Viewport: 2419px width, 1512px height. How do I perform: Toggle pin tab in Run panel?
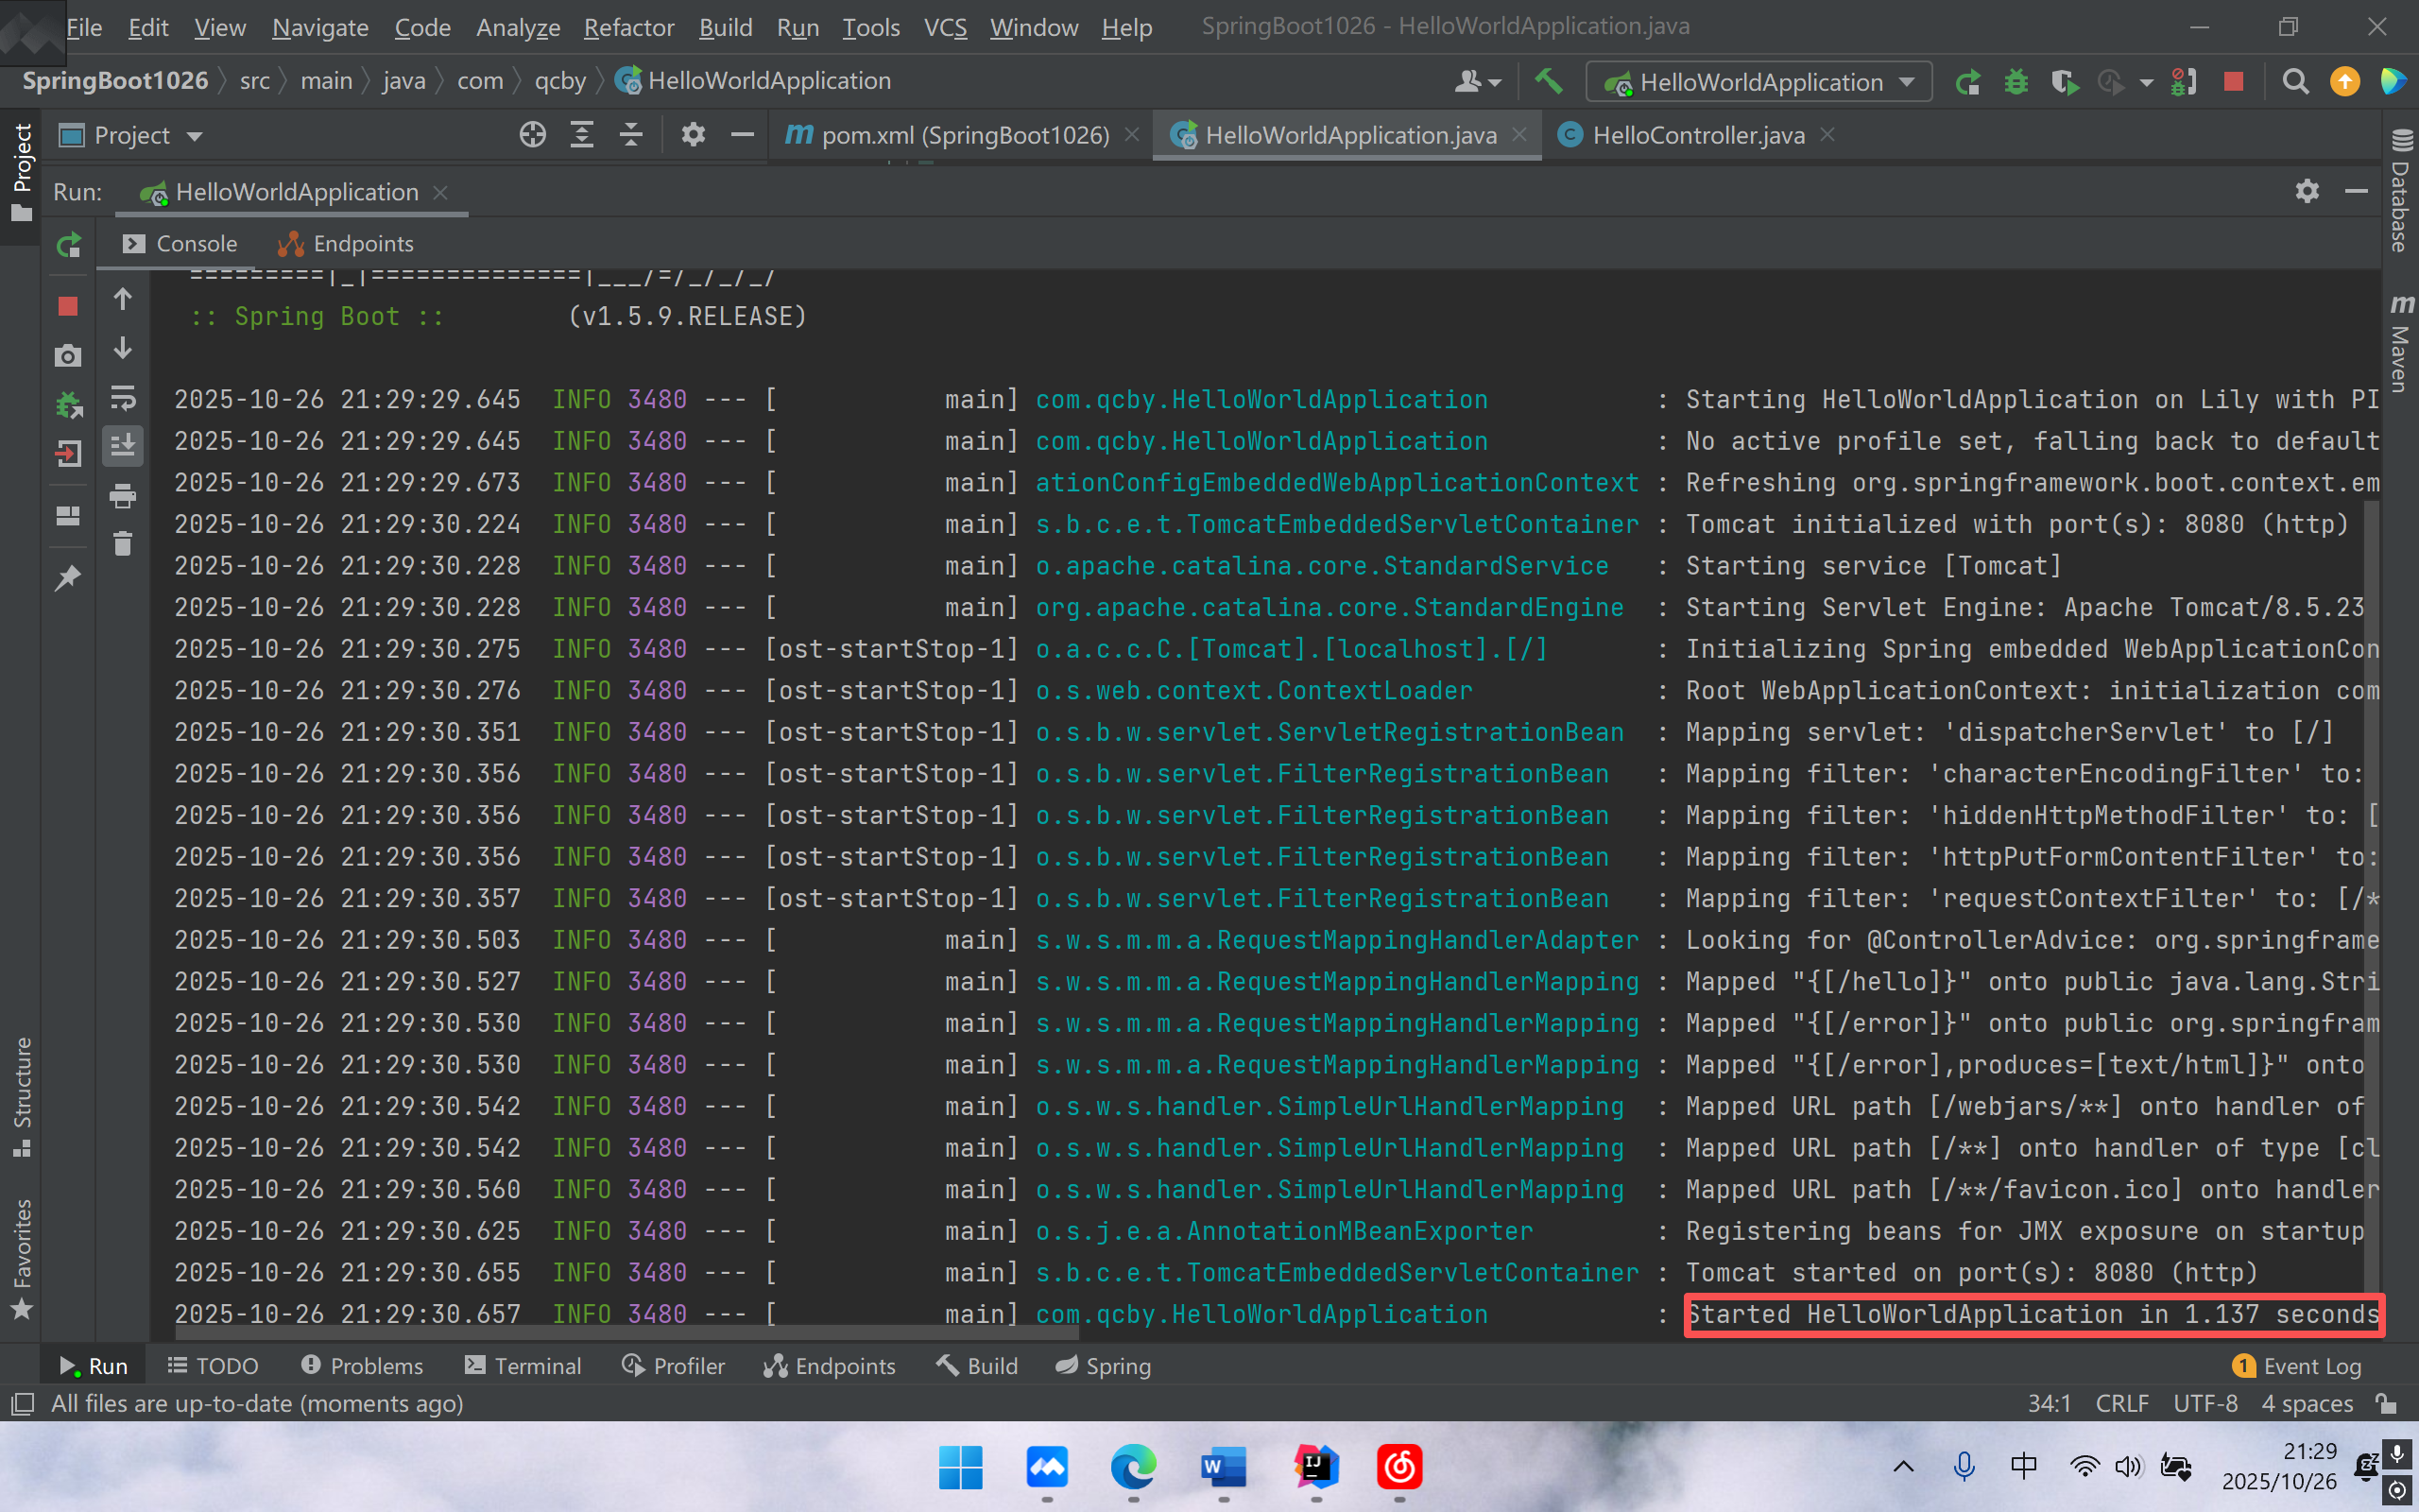point(68,578)
